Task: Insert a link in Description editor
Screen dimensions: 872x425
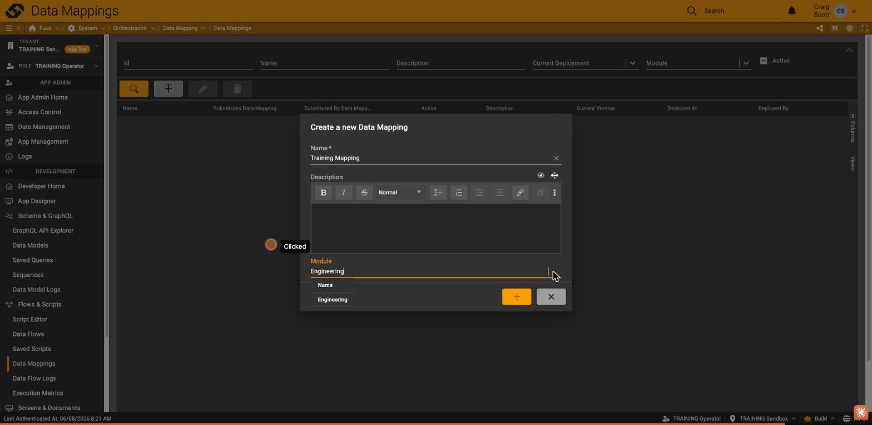Action: [520, 192]
